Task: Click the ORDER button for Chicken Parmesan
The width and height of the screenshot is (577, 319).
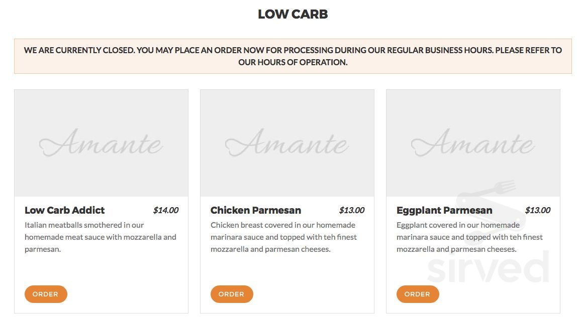Action: tap(232, 294)
